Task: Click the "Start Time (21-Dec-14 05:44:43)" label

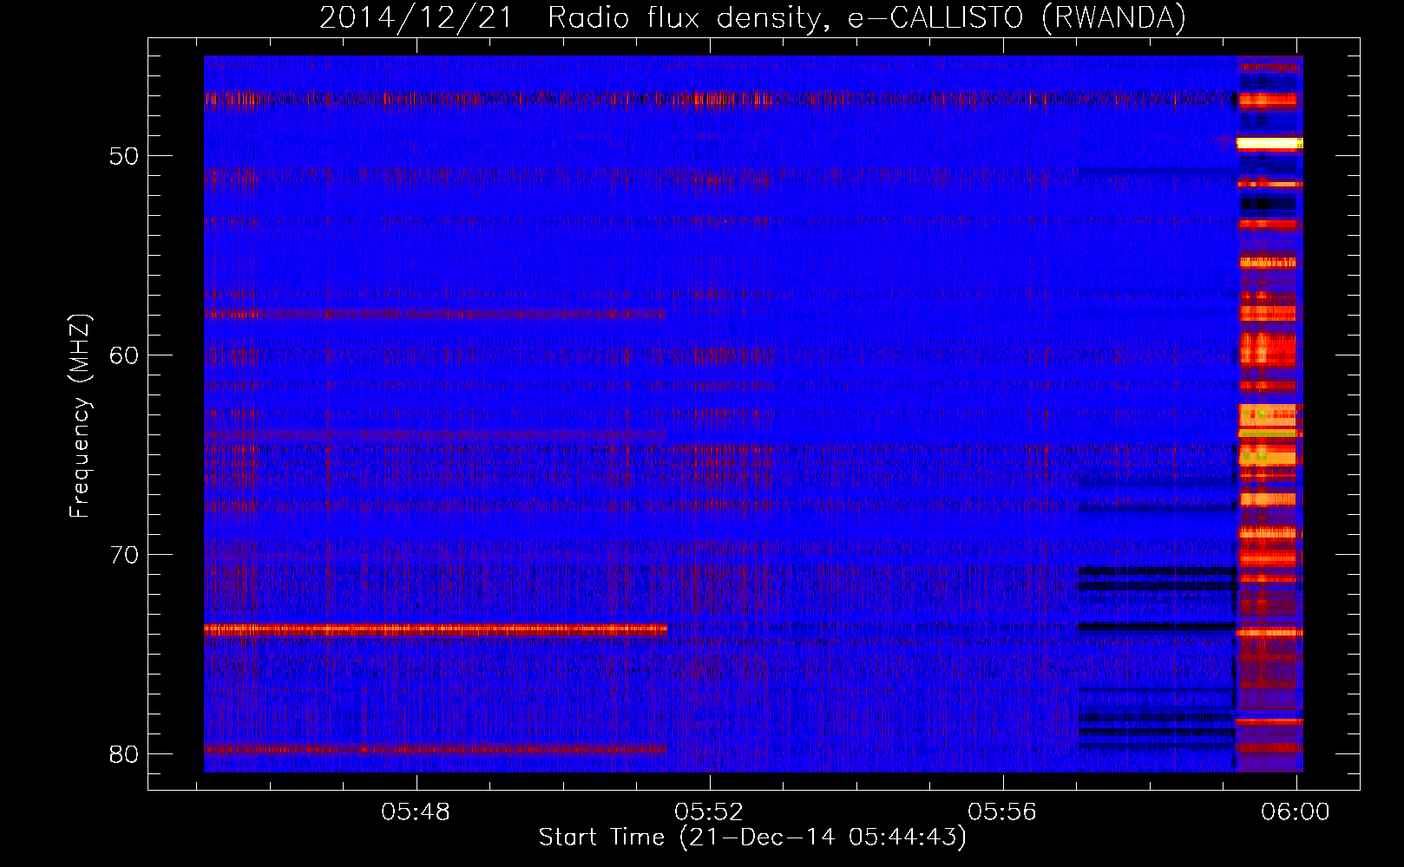Action: [752, 838]
